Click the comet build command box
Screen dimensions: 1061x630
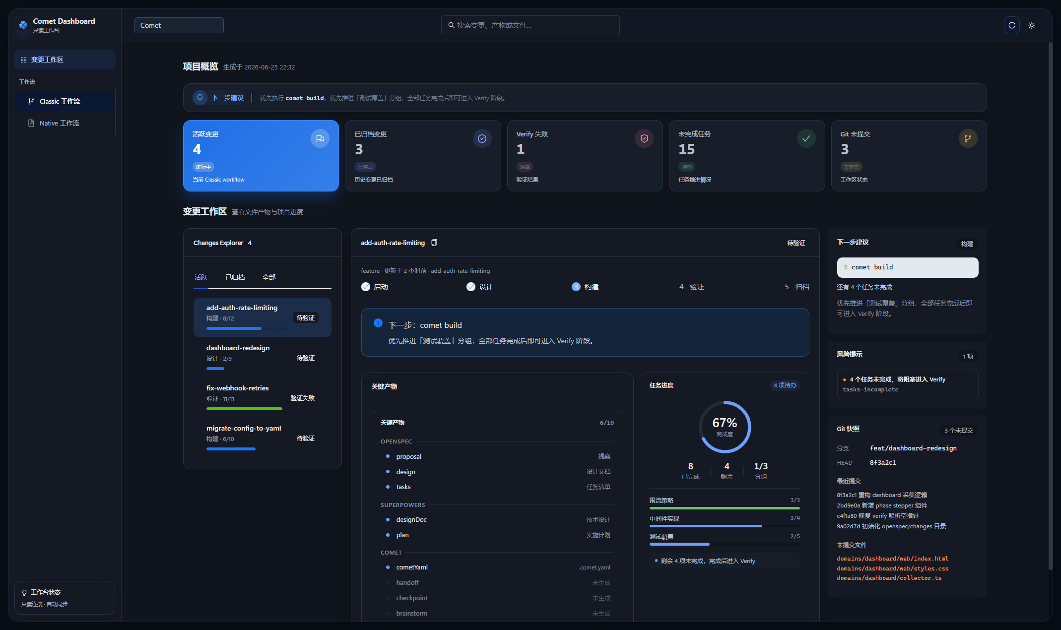(x=907, y=267)
